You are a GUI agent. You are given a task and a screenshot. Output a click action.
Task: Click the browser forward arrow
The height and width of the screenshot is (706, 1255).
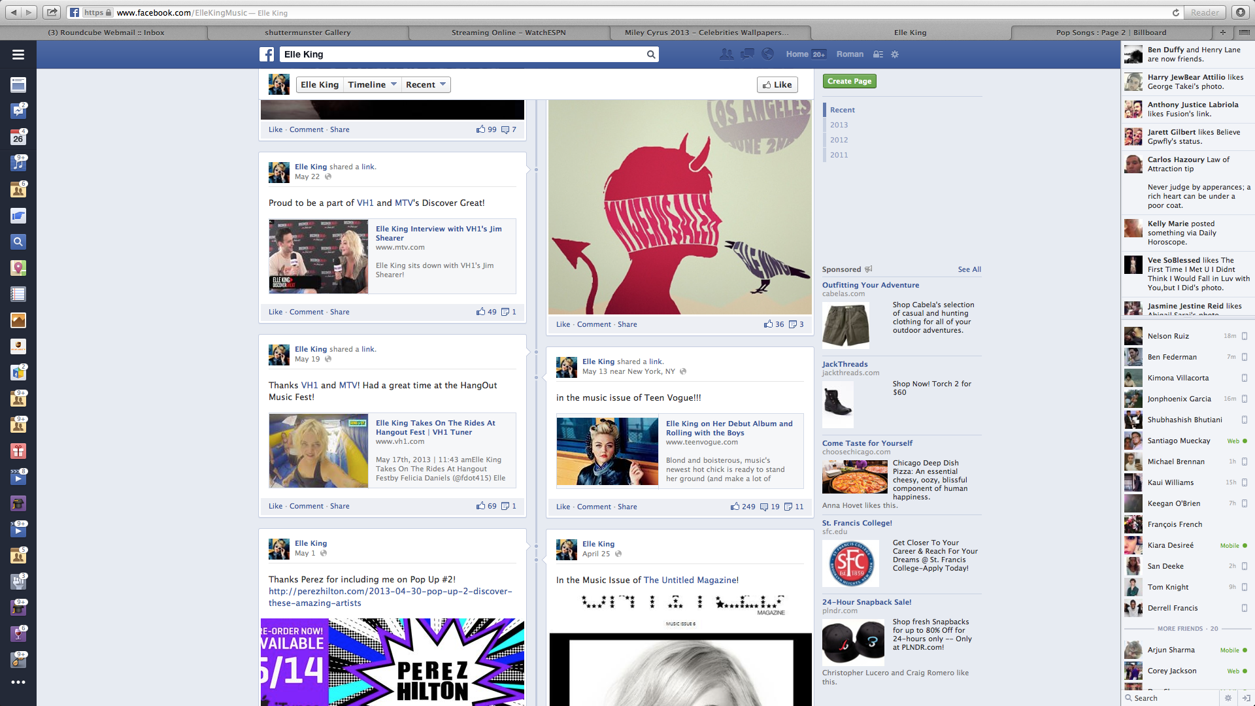[x=29, y=12]
